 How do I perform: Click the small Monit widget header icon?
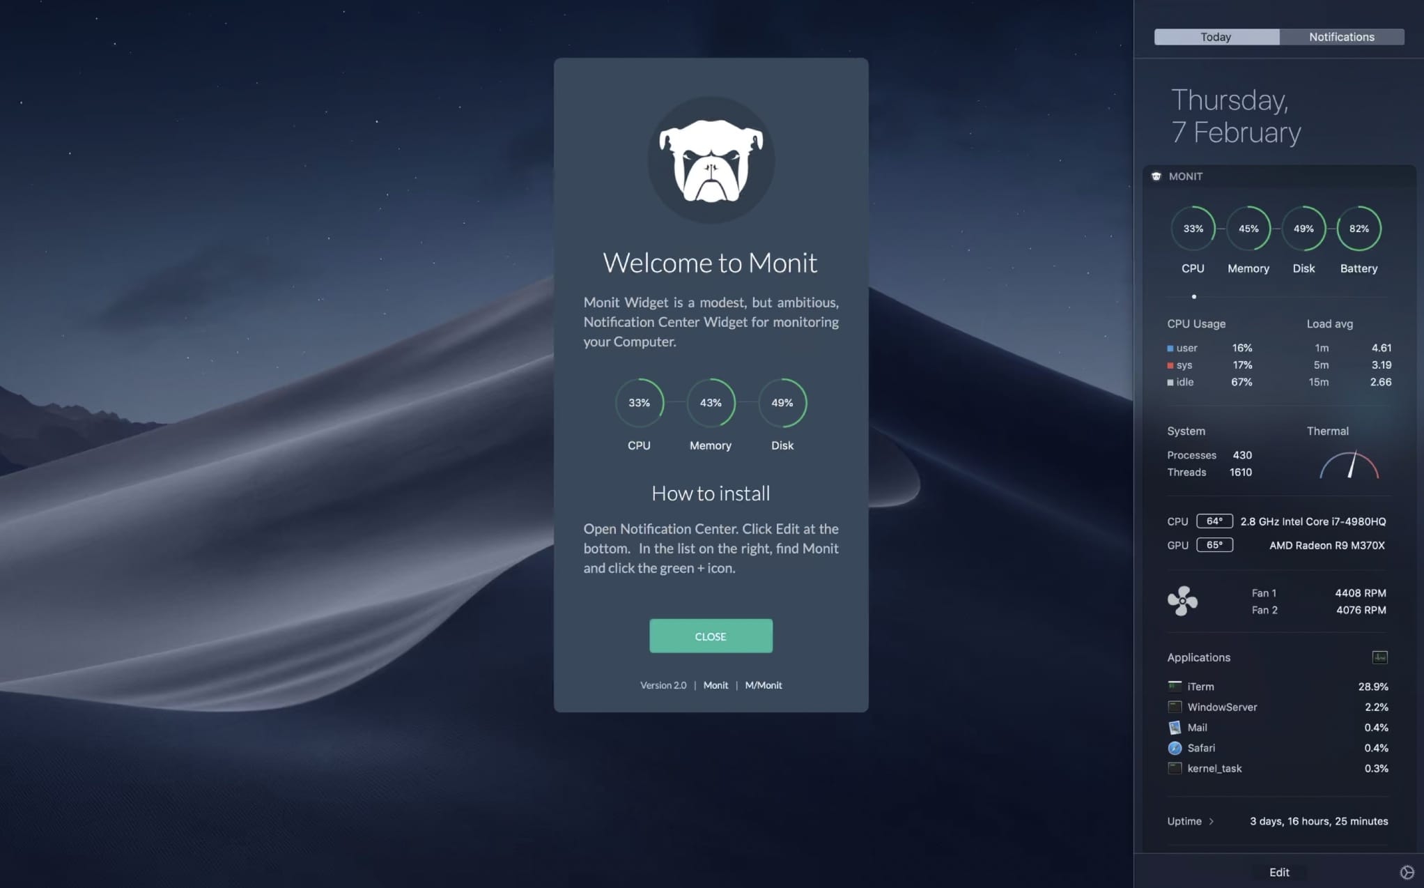click(x=1156, y=176)
